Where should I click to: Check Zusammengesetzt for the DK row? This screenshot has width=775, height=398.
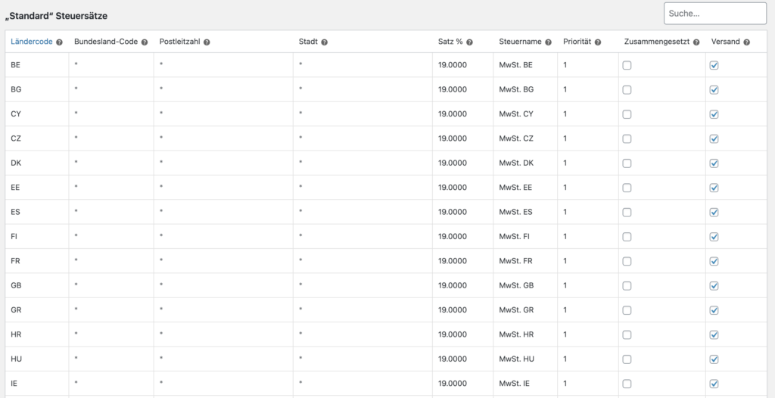[x=627, y=163]
